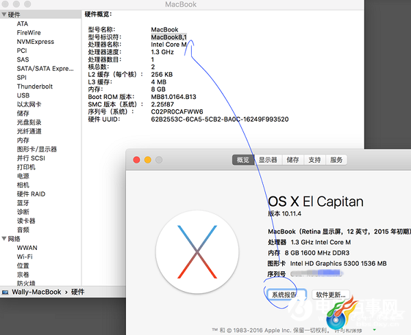Select 诊断 sidebar item
This screenshot has height=335, width=411.
pyautogui.click(x=23, y=211)
